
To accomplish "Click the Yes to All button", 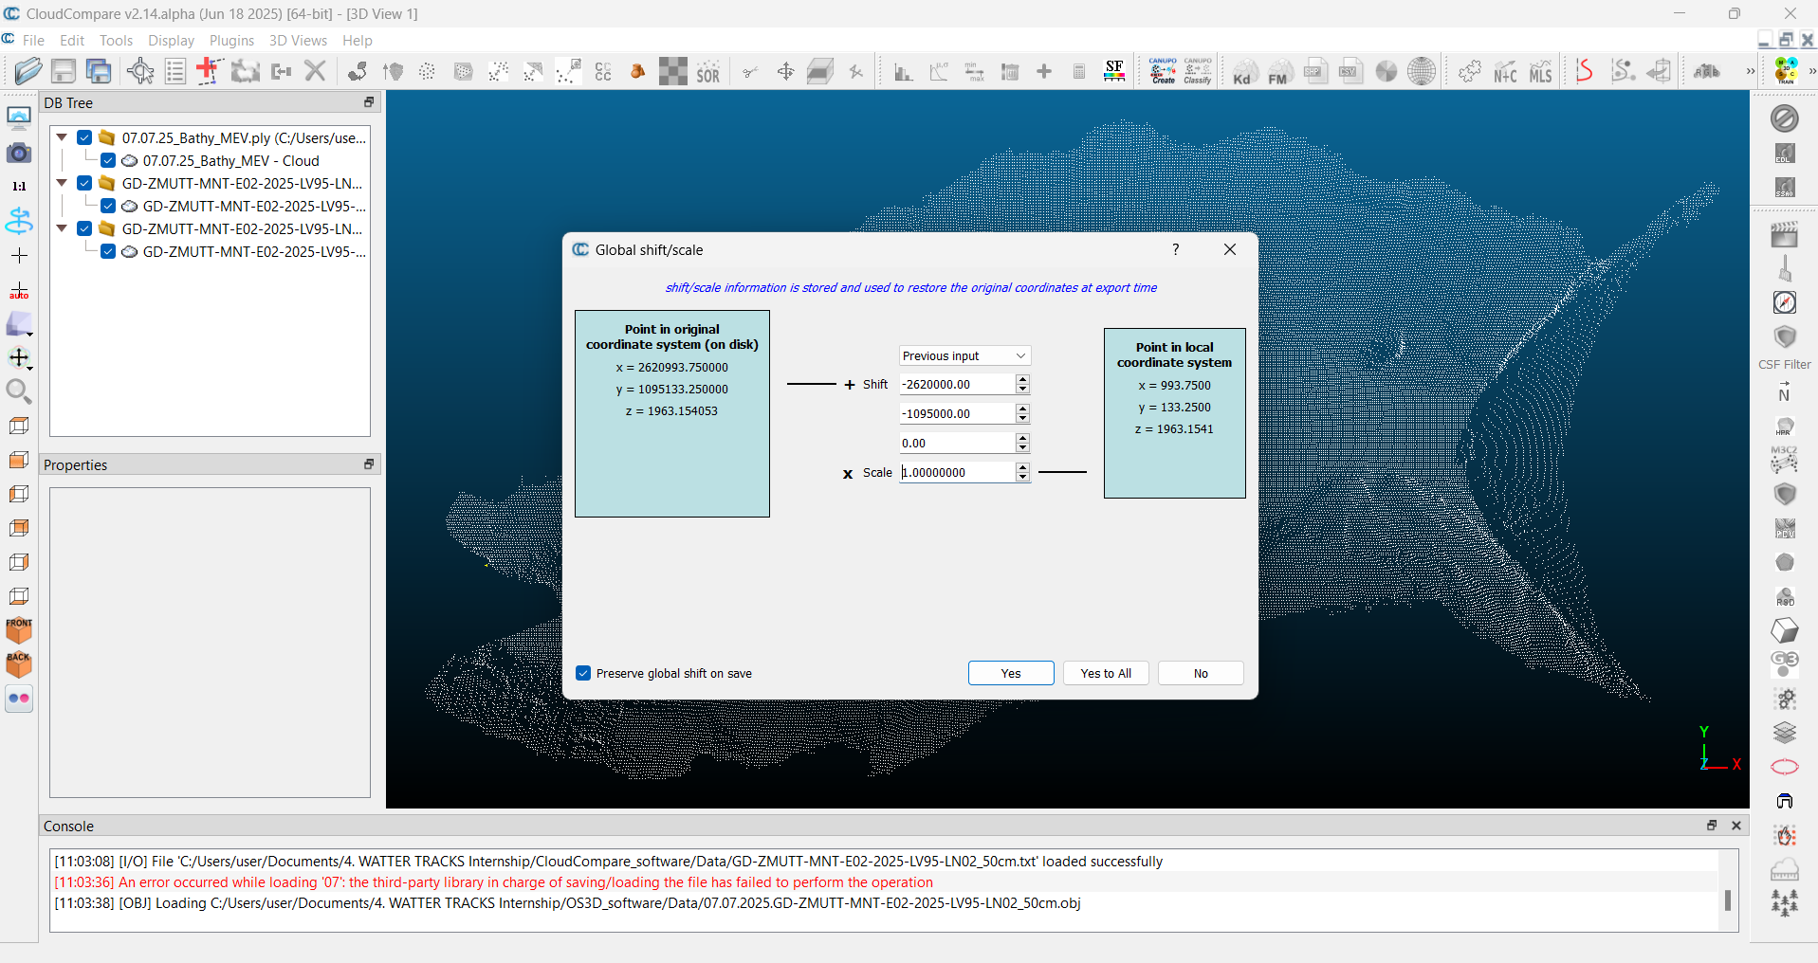I will point(1105,673).
